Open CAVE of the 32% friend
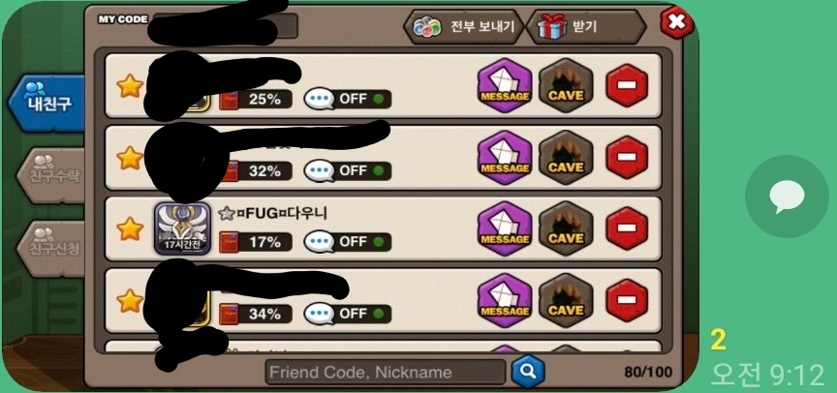This screenshot has height=393, width=837. pyautogui.click(x=566, y=158)
